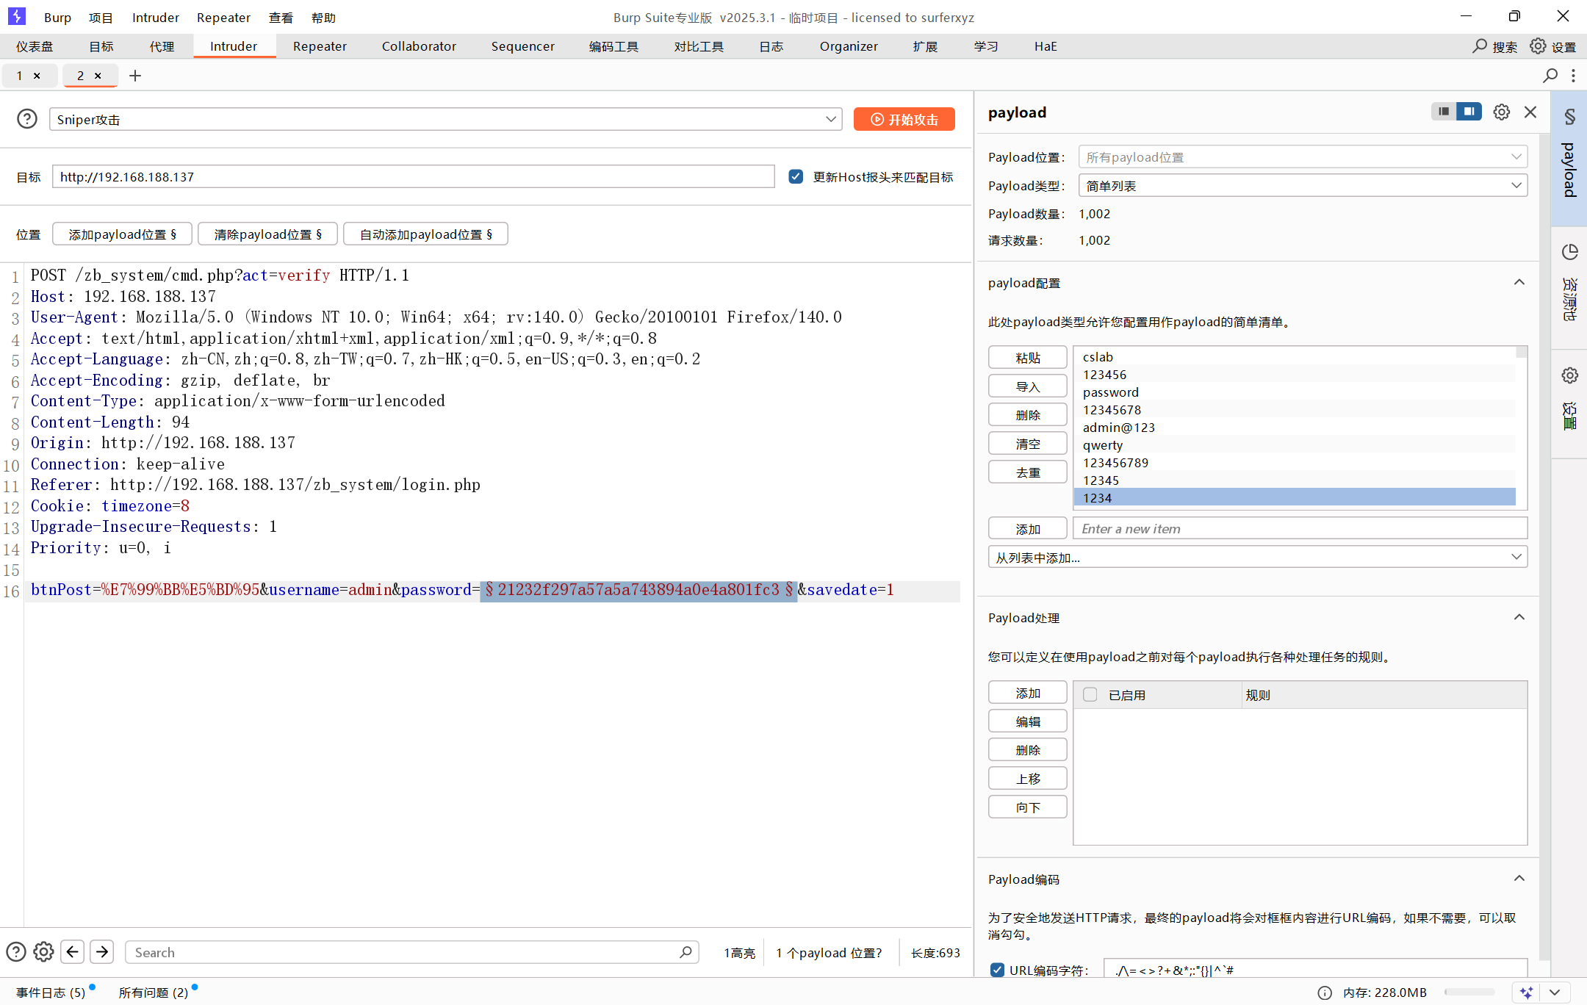The width and height of the screenshot is (1587, 1005).
Task: Click 清除payload位置 § button
Action: point(267,234)
